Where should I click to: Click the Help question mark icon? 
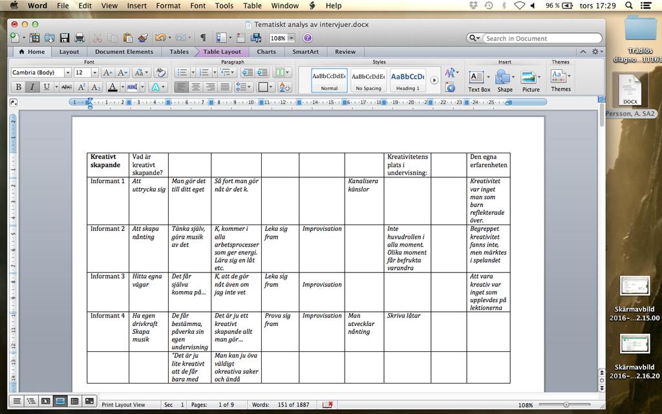point(307,38)
